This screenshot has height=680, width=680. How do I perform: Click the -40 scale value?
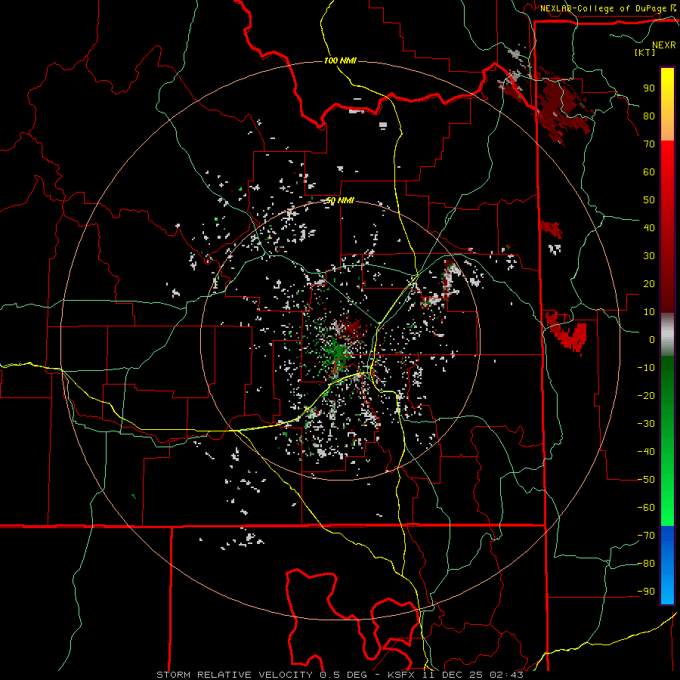coord(646,452)
